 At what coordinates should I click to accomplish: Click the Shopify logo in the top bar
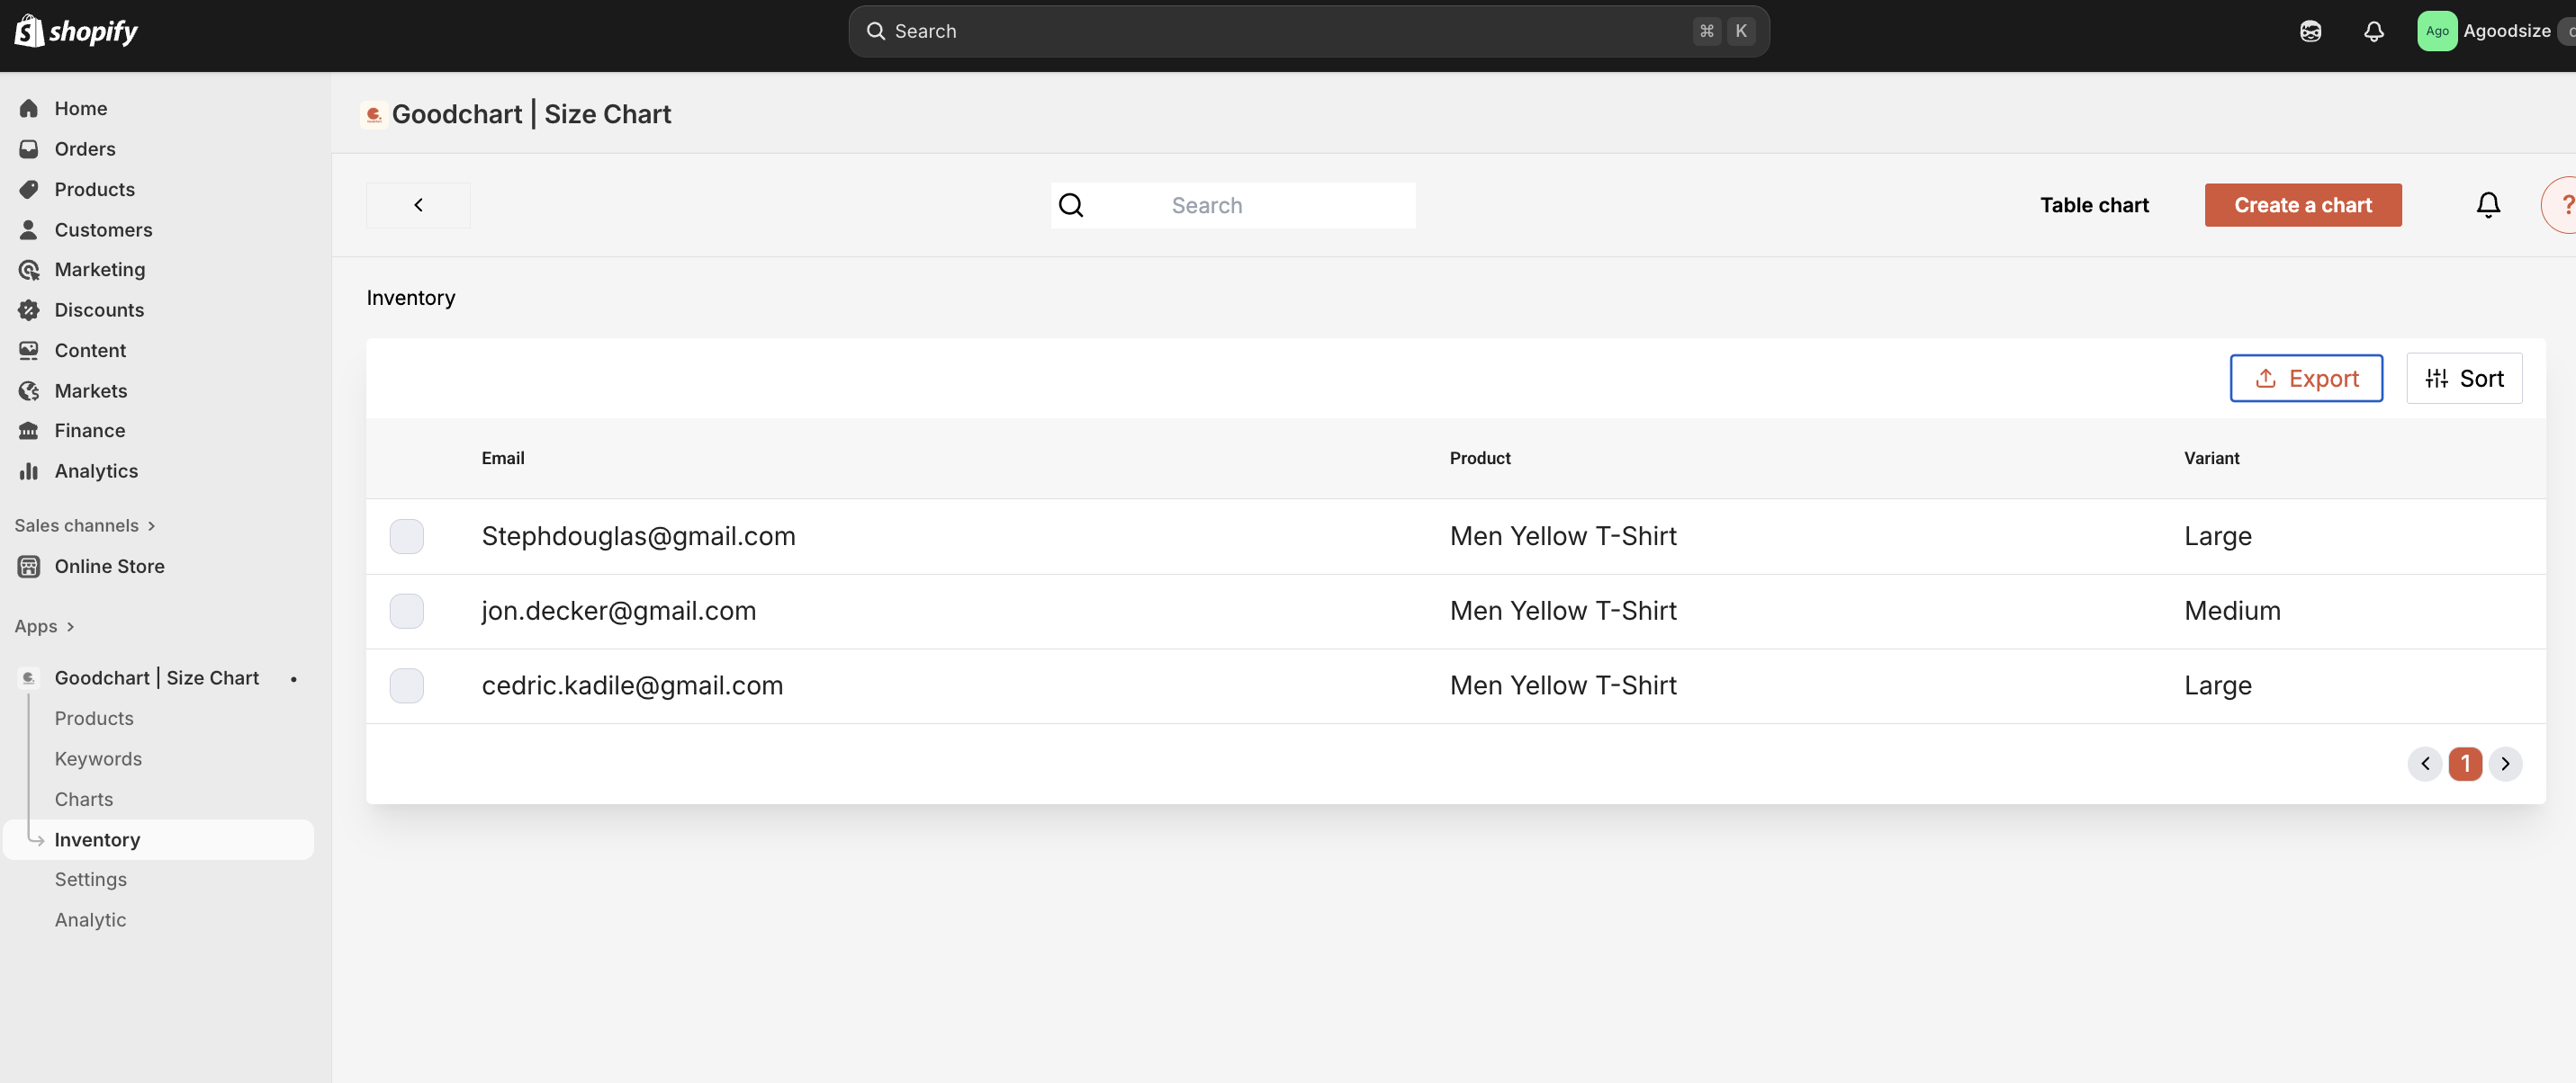76,31
